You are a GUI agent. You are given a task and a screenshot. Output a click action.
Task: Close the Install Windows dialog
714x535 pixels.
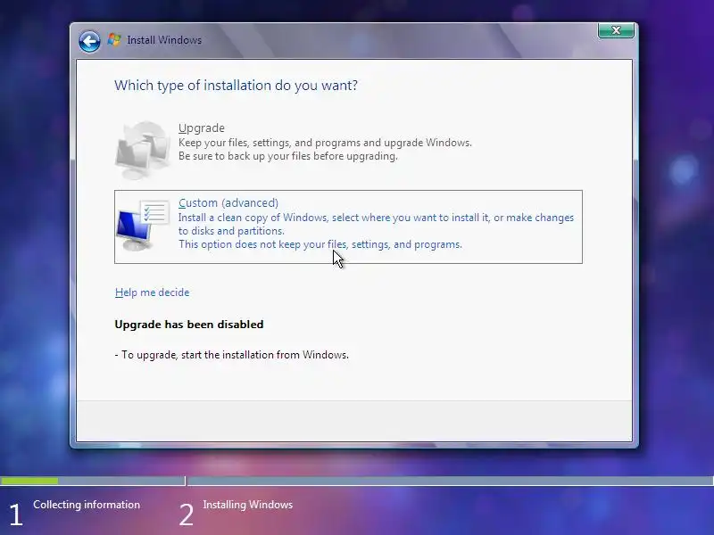pos(616,30)
